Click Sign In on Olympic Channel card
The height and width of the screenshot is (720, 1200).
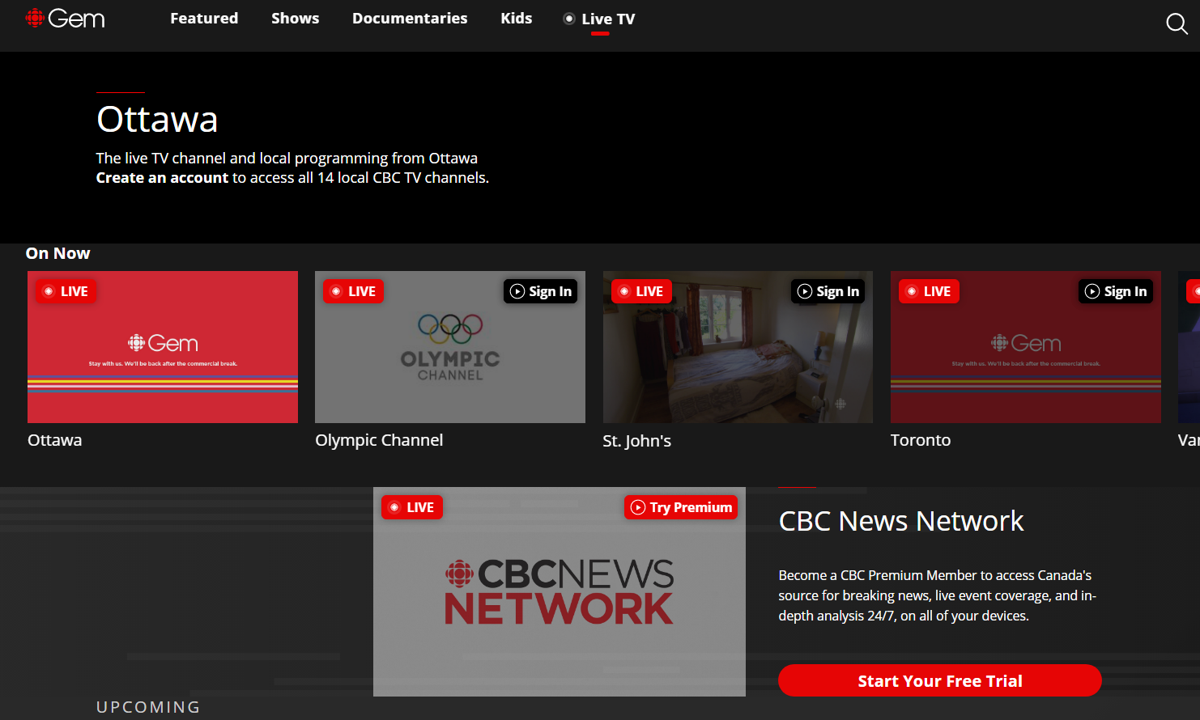tap(541, 291)
